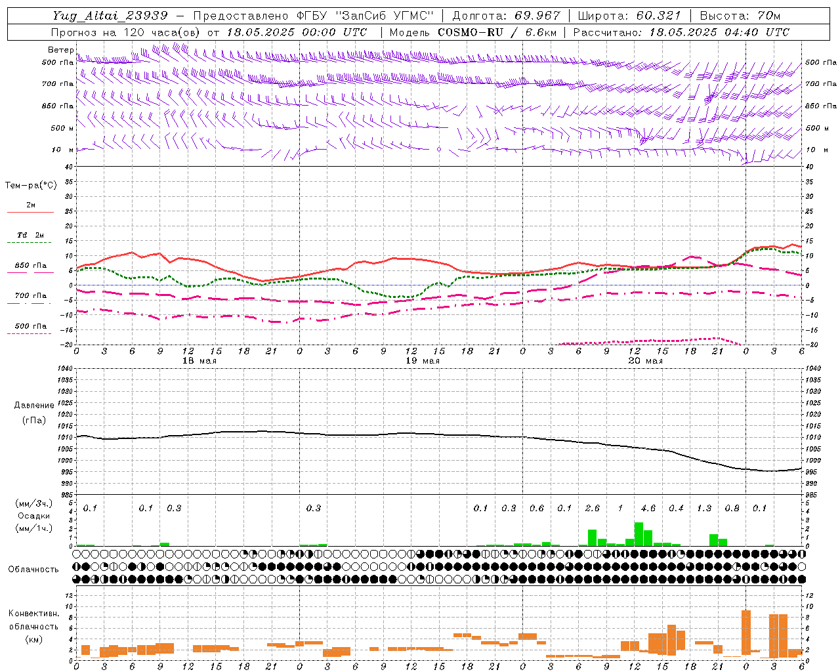Click the provider text ФГБУ "ЗапСиб УГМС"
The image size is (840, 672).
[x=366, y=16]
